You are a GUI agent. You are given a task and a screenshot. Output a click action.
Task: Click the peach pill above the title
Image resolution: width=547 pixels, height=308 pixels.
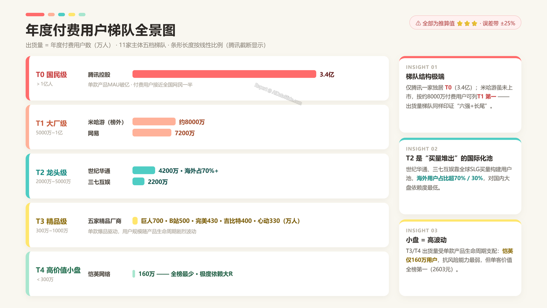point(51,15)
